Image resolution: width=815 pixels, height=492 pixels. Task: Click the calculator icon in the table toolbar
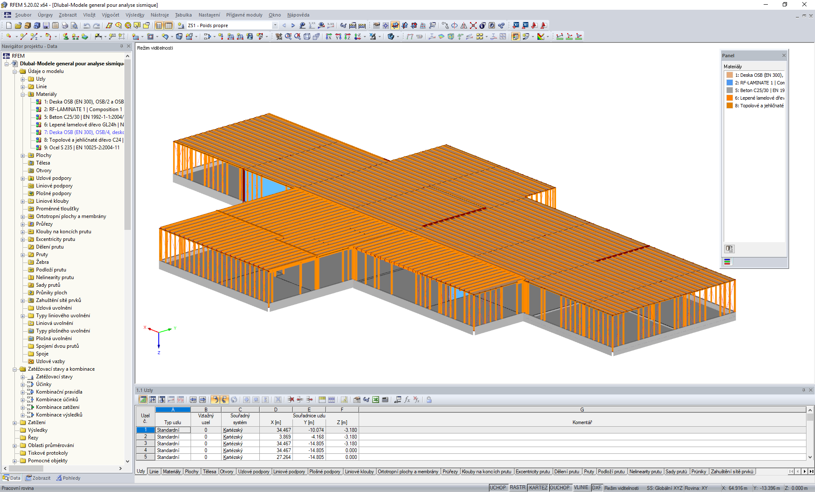pos(385,400)
